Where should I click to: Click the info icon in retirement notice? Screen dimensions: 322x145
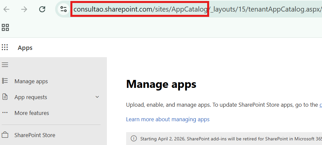click(x=134, y=138)
